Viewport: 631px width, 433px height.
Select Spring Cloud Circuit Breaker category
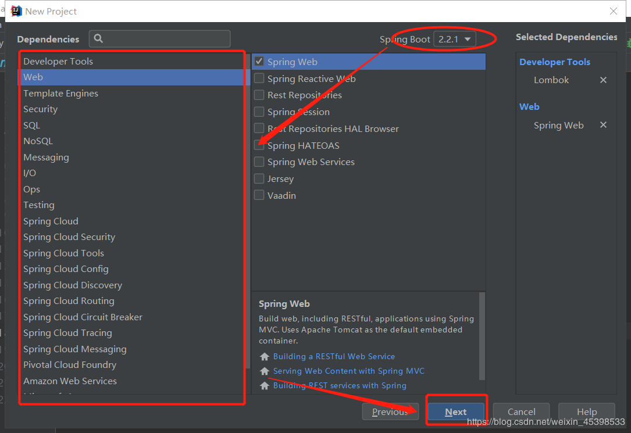pos(132,317)
